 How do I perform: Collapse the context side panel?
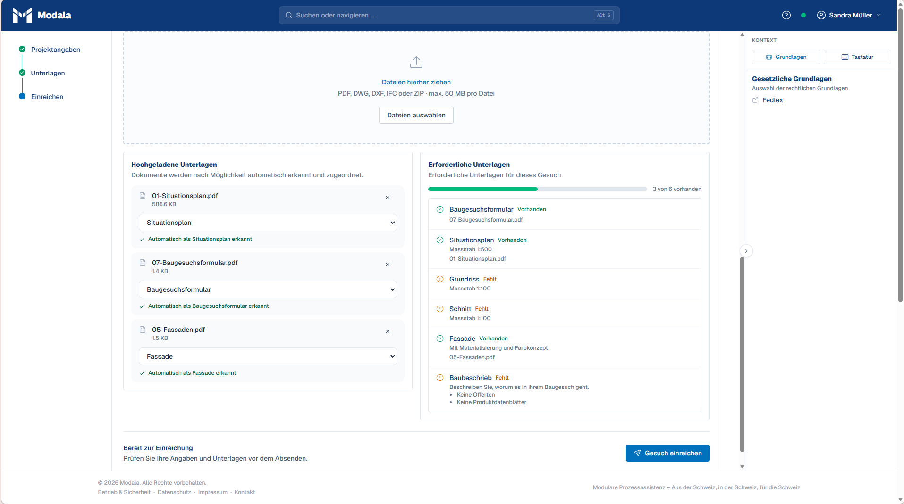tap(746, 251)
